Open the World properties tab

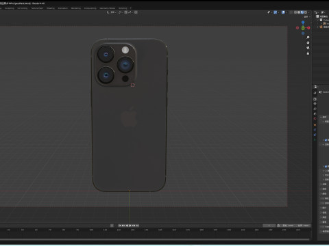(x=315, y=119)
